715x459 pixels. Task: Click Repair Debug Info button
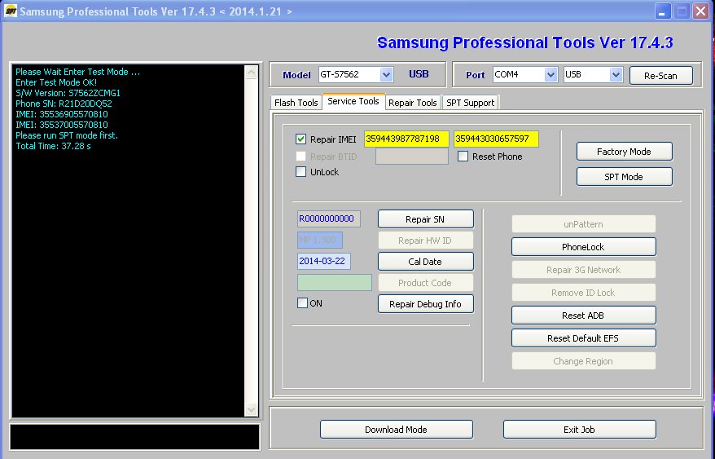click(425, 304)
